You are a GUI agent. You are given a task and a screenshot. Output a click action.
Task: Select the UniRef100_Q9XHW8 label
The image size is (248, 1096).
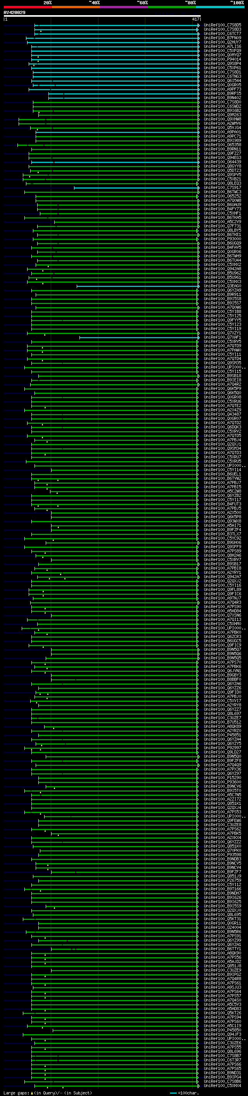point(222,119)
